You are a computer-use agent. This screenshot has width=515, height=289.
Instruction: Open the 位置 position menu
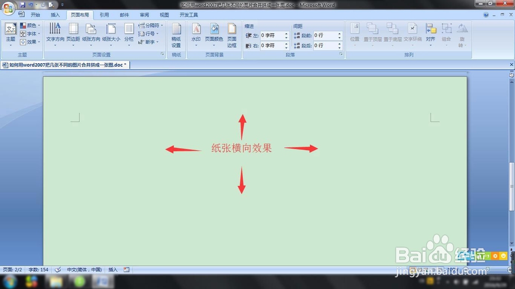click(x=355, y=34)
